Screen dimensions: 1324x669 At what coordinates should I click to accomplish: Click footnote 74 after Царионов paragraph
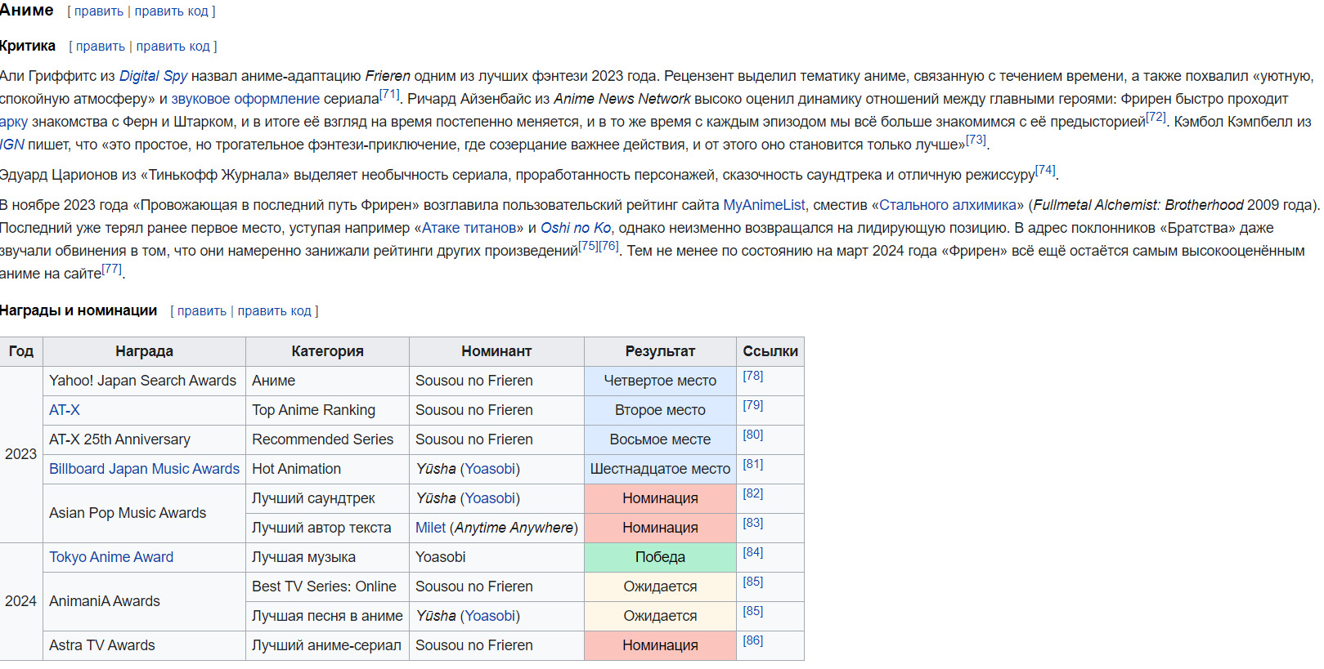1045,171
